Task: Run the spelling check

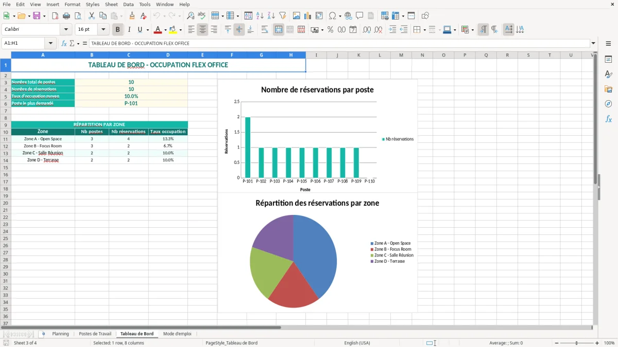Action: pos(202,16)
